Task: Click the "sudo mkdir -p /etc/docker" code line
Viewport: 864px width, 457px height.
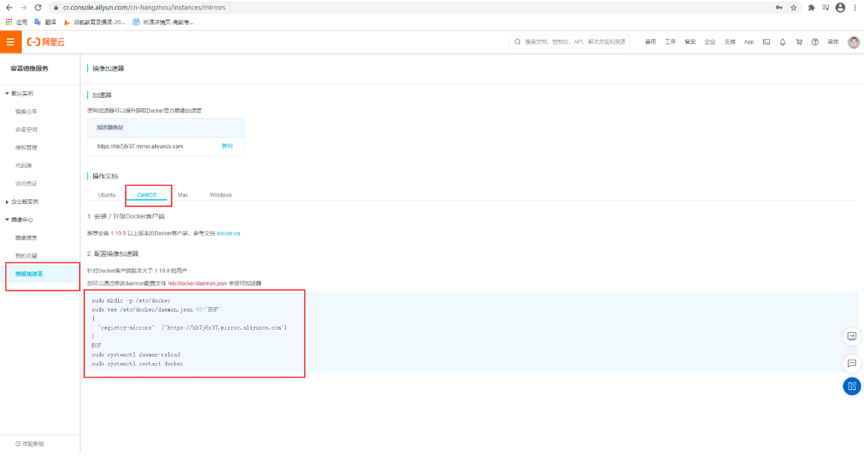Action: [131, 301]
